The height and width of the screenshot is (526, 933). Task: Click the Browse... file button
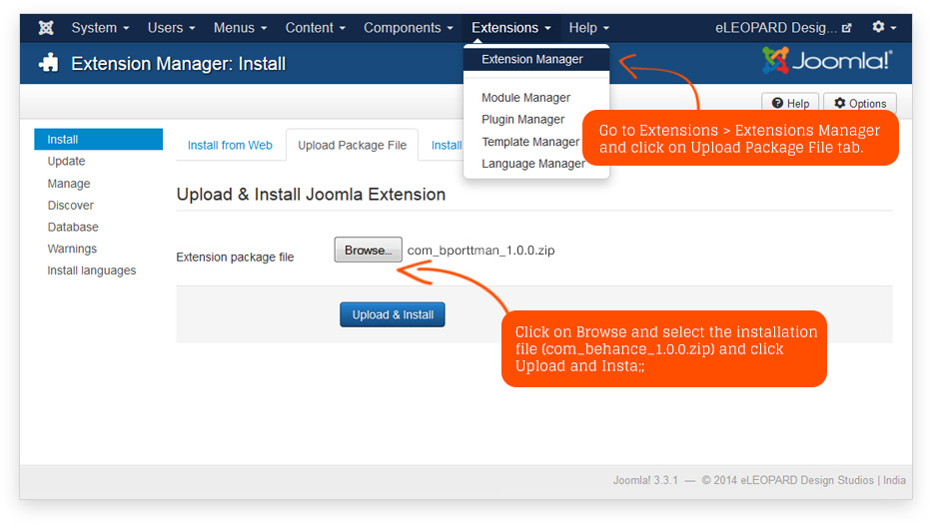pos(368,251)
